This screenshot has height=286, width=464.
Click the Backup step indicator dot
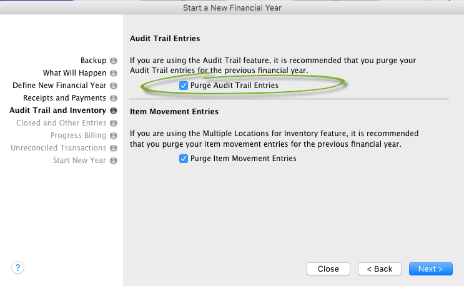113,61
